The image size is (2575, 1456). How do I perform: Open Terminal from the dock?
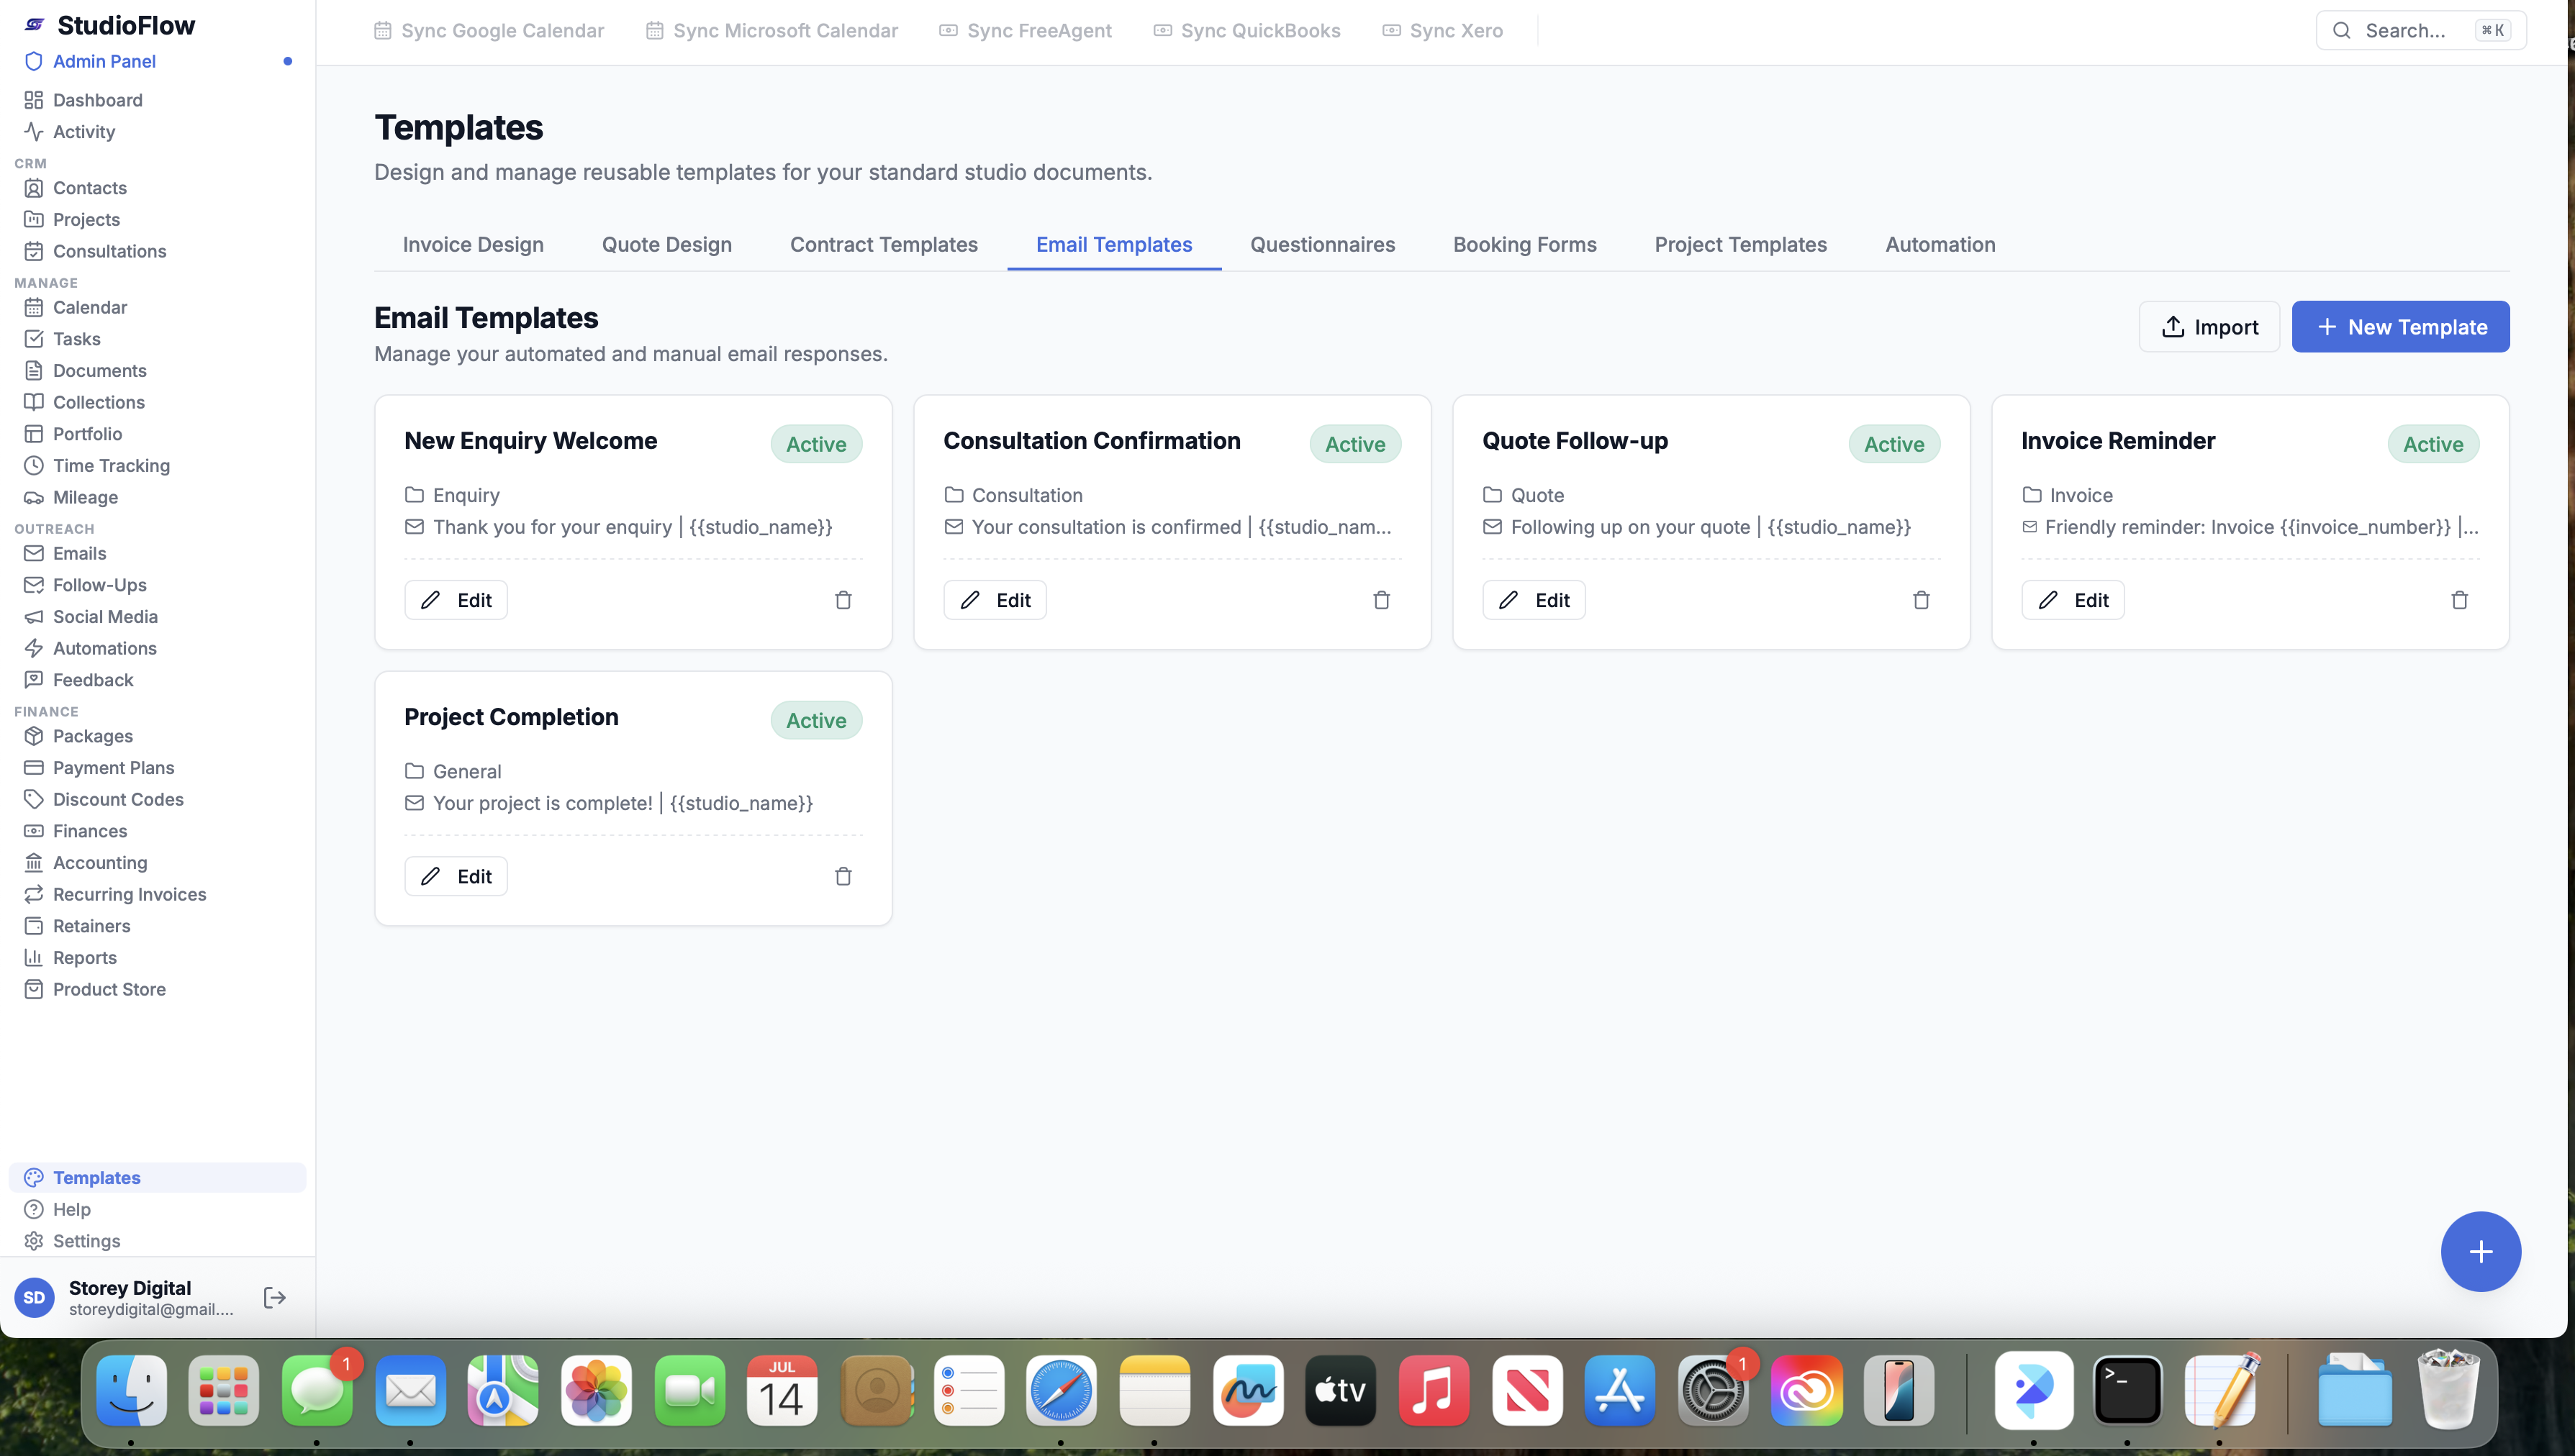[x=2128, y=1390]
